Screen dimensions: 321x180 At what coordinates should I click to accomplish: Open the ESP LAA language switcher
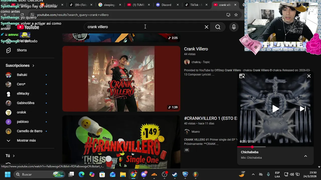(x=277, y=174)
